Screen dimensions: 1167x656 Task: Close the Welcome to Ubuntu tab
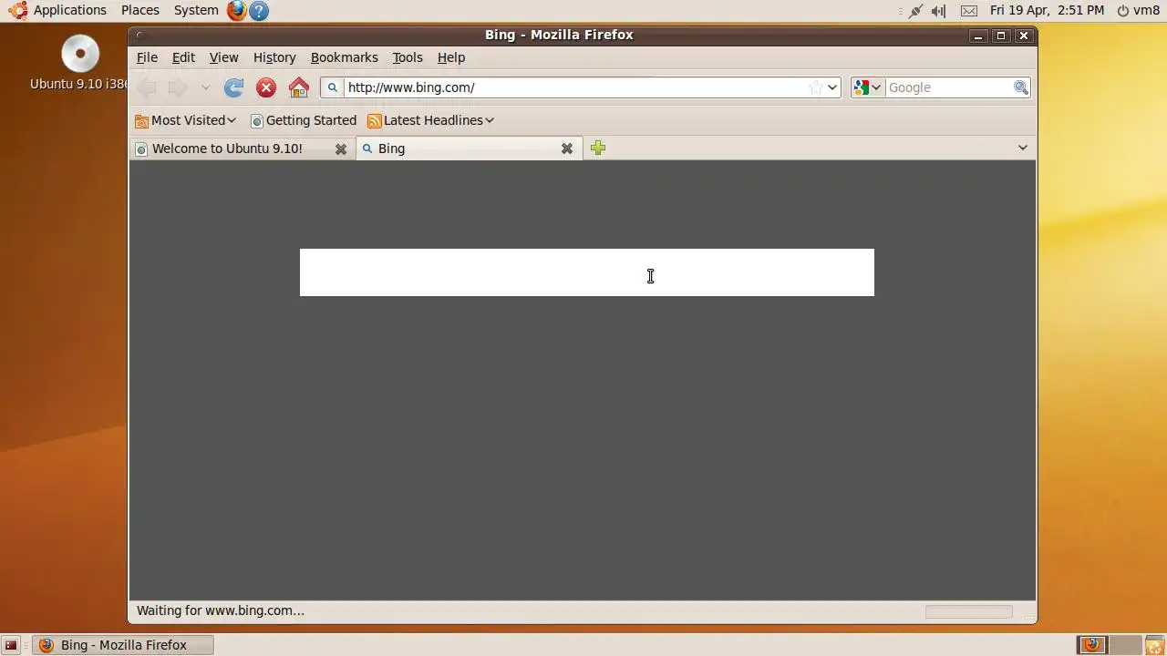(341, 149)
